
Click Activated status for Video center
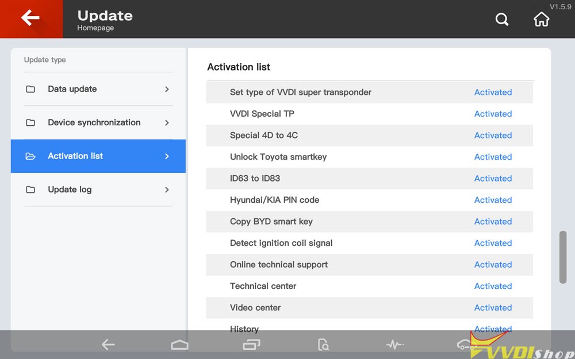point(493,308)
